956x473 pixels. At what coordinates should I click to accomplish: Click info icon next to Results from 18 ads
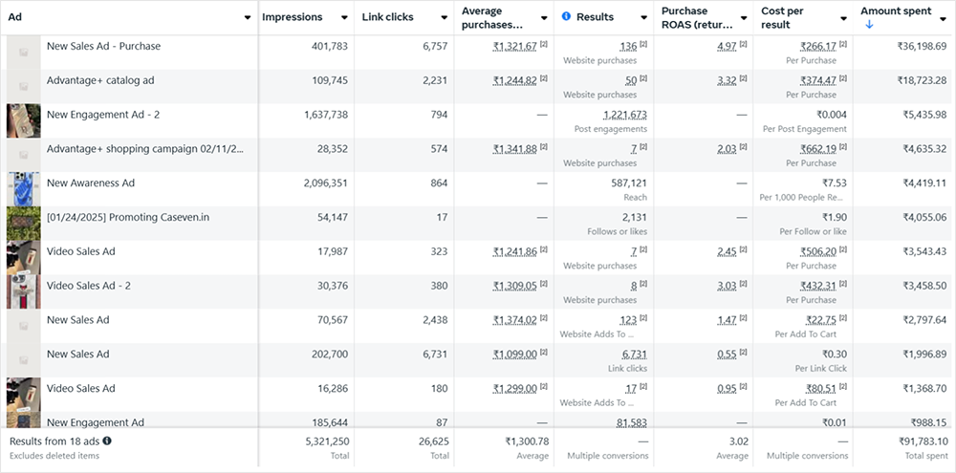(x=107, y=441)
